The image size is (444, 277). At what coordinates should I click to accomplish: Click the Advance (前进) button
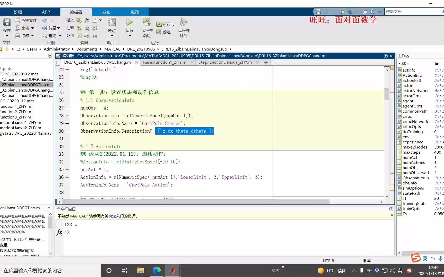(x=163, y=32)
